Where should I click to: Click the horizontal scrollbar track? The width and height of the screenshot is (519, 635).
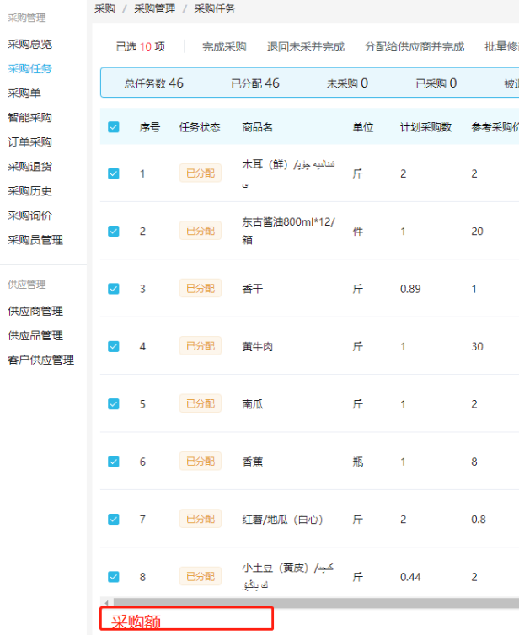[316, 603]
